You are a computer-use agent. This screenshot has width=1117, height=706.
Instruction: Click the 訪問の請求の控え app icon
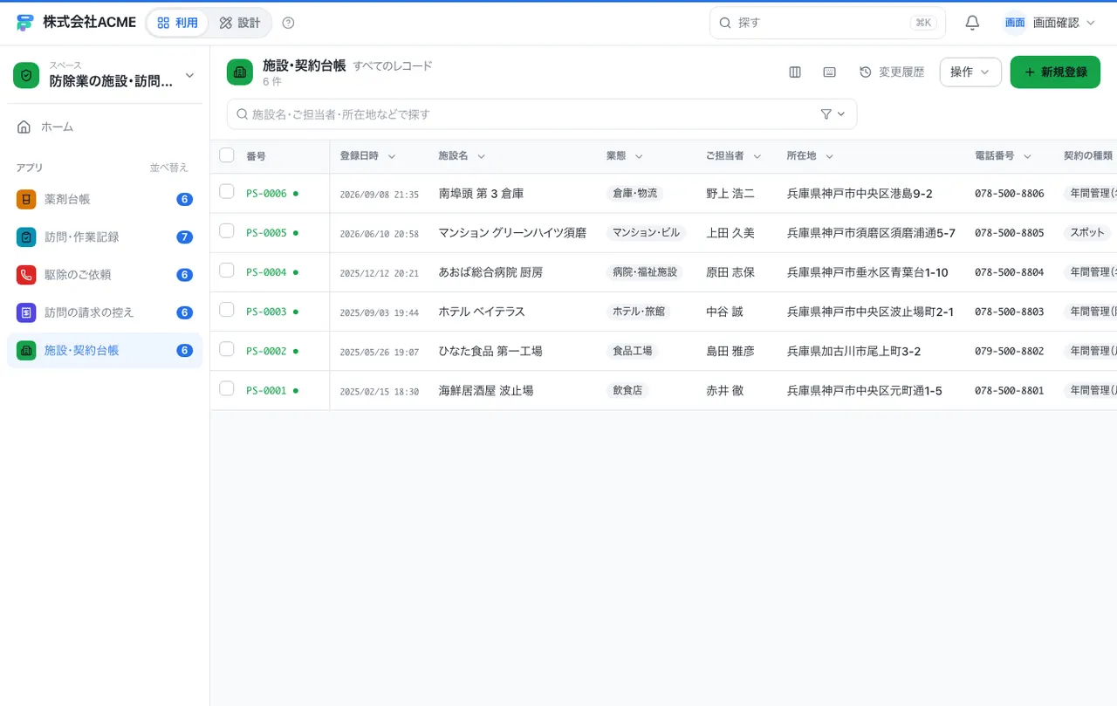26,312
